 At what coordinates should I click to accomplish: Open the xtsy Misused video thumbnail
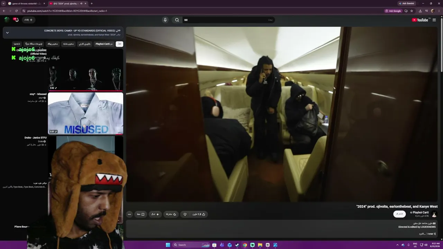click(85, 113)
